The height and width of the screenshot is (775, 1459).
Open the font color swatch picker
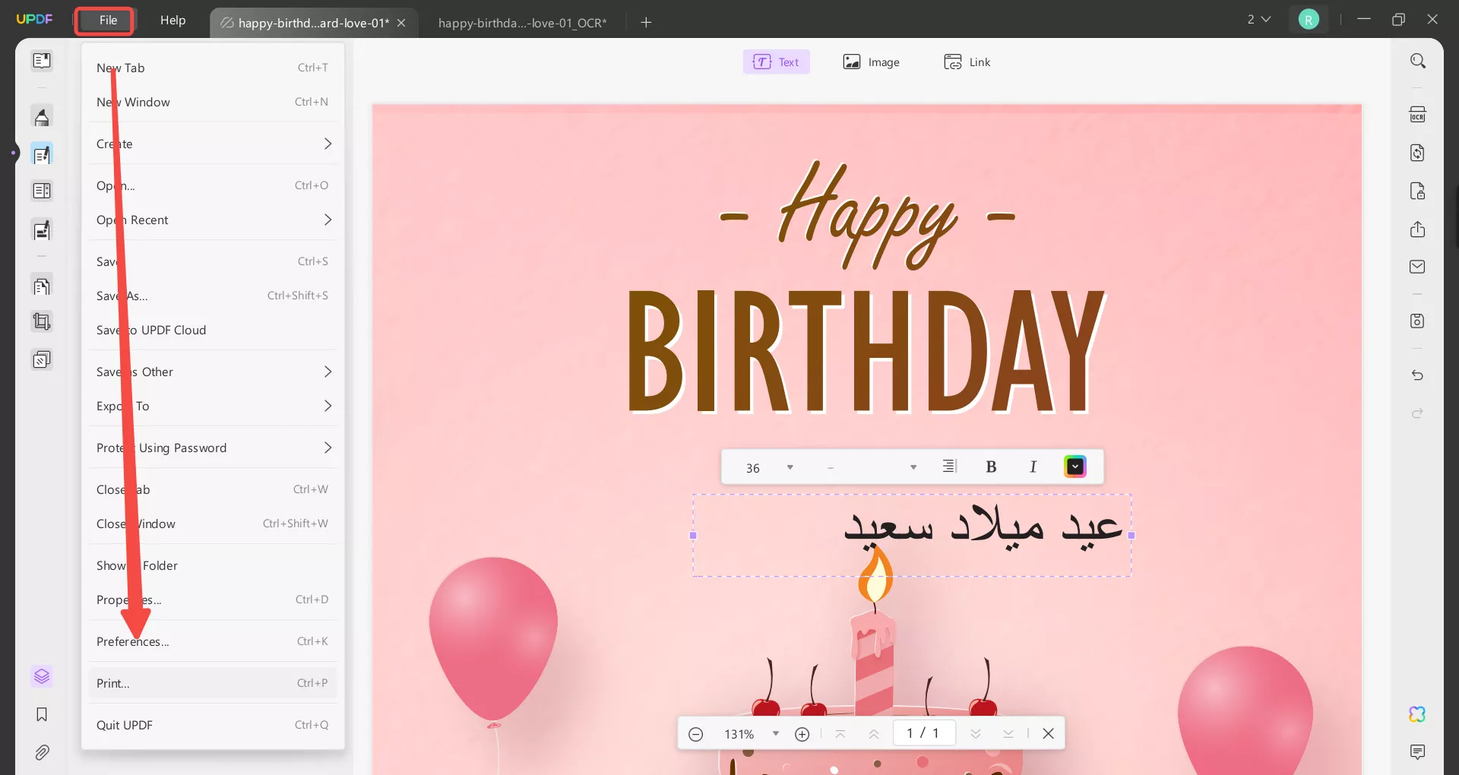coord(1074,467)
